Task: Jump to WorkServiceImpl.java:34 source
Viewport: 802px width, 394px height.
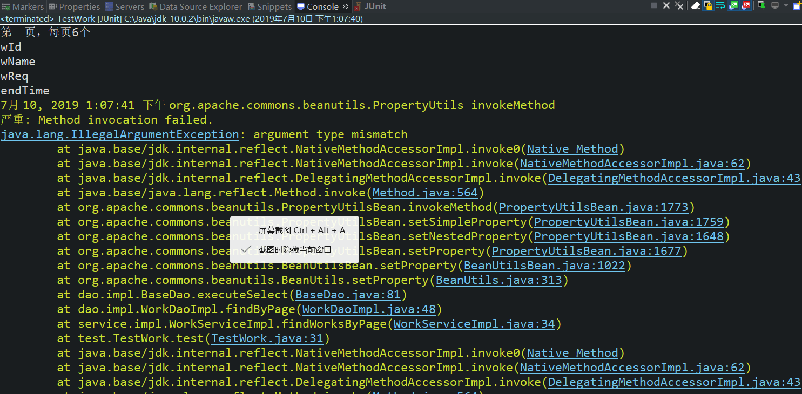Action: (x=474, y=324)
